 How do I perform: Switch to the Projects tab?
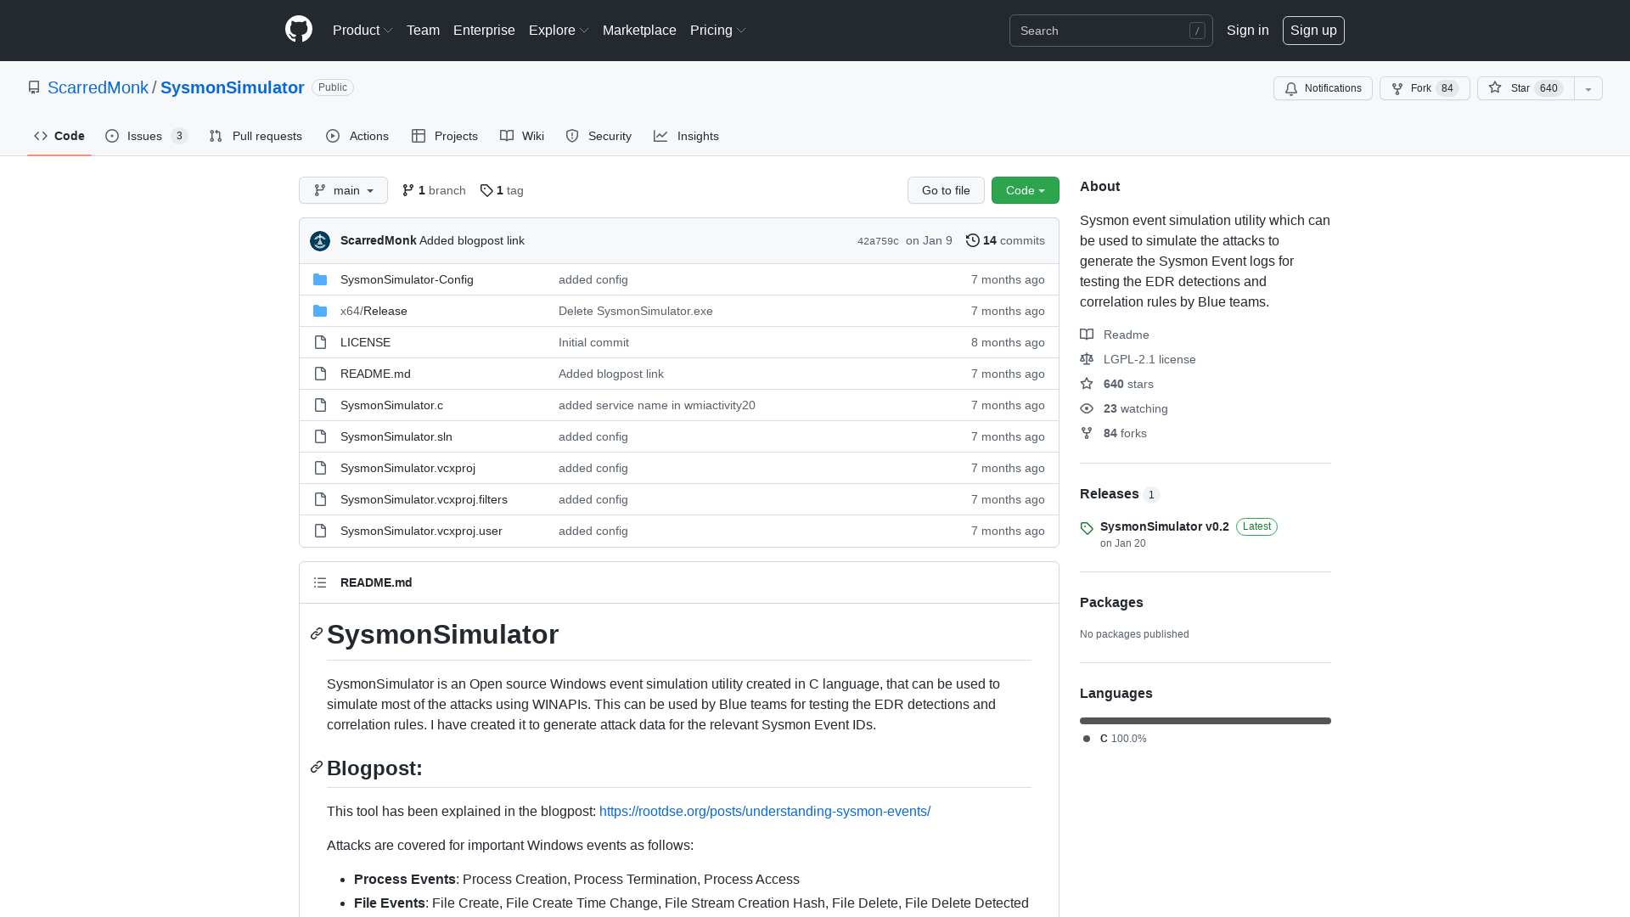[x=445, y=136]
